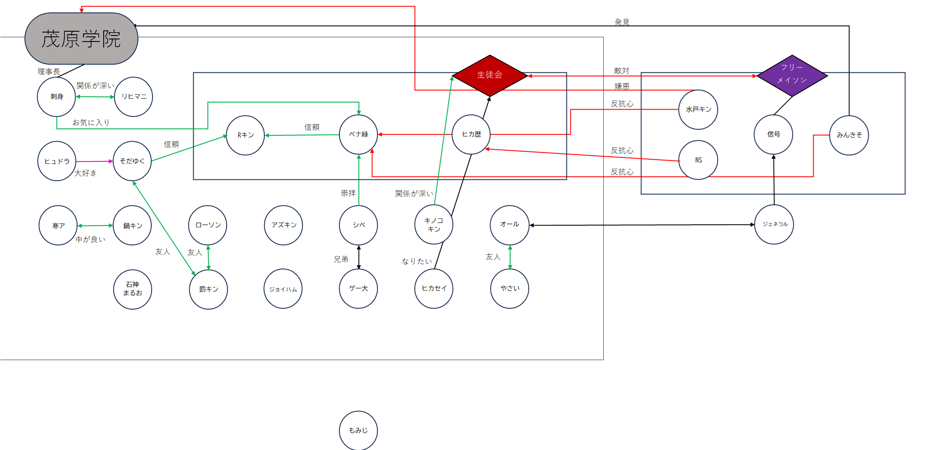
Task: Click the ゲー大 node
Action: [359, 289]
